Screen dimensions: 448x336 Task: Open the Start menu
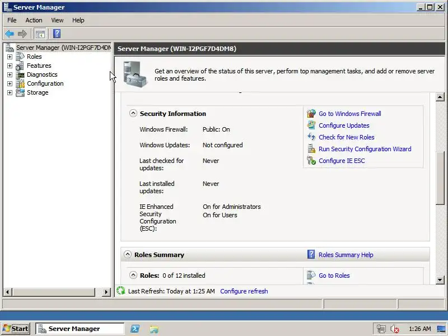click(x=16, y=329)
